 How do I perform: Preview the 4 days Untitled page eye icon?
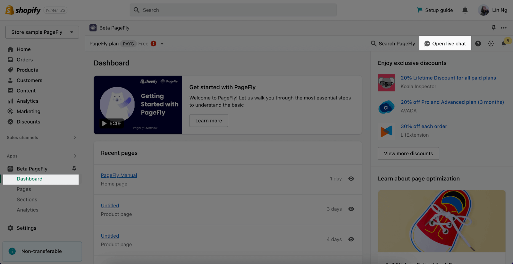click(351, 239)
